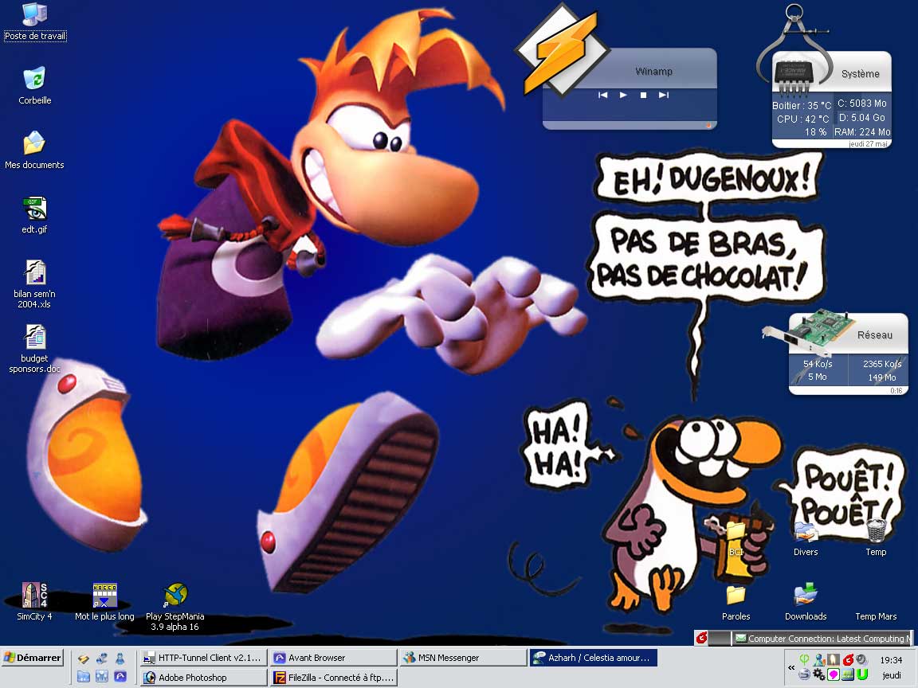918x688 pixels.
Task: Click the D: 5.04 Go disk reading
Action: pyautogui.click(x=861, y=118)
